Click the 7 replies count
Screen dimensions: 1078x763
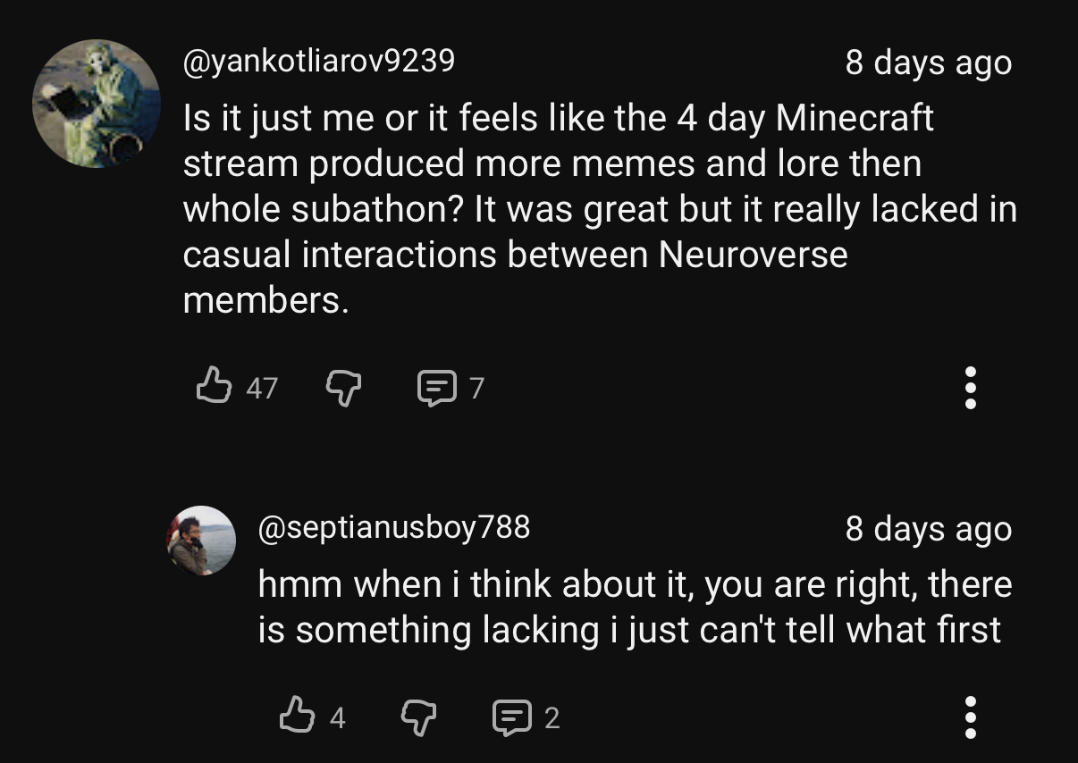(476, 389)
